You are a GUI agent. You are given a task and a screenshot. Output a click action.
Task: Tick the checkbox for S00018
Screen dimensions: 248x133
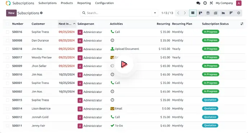point(8,49)
